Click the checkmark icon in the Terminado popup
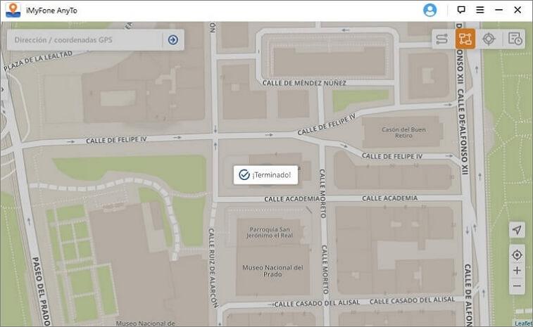Screen dimensions: 533x327 click(244, 175)
